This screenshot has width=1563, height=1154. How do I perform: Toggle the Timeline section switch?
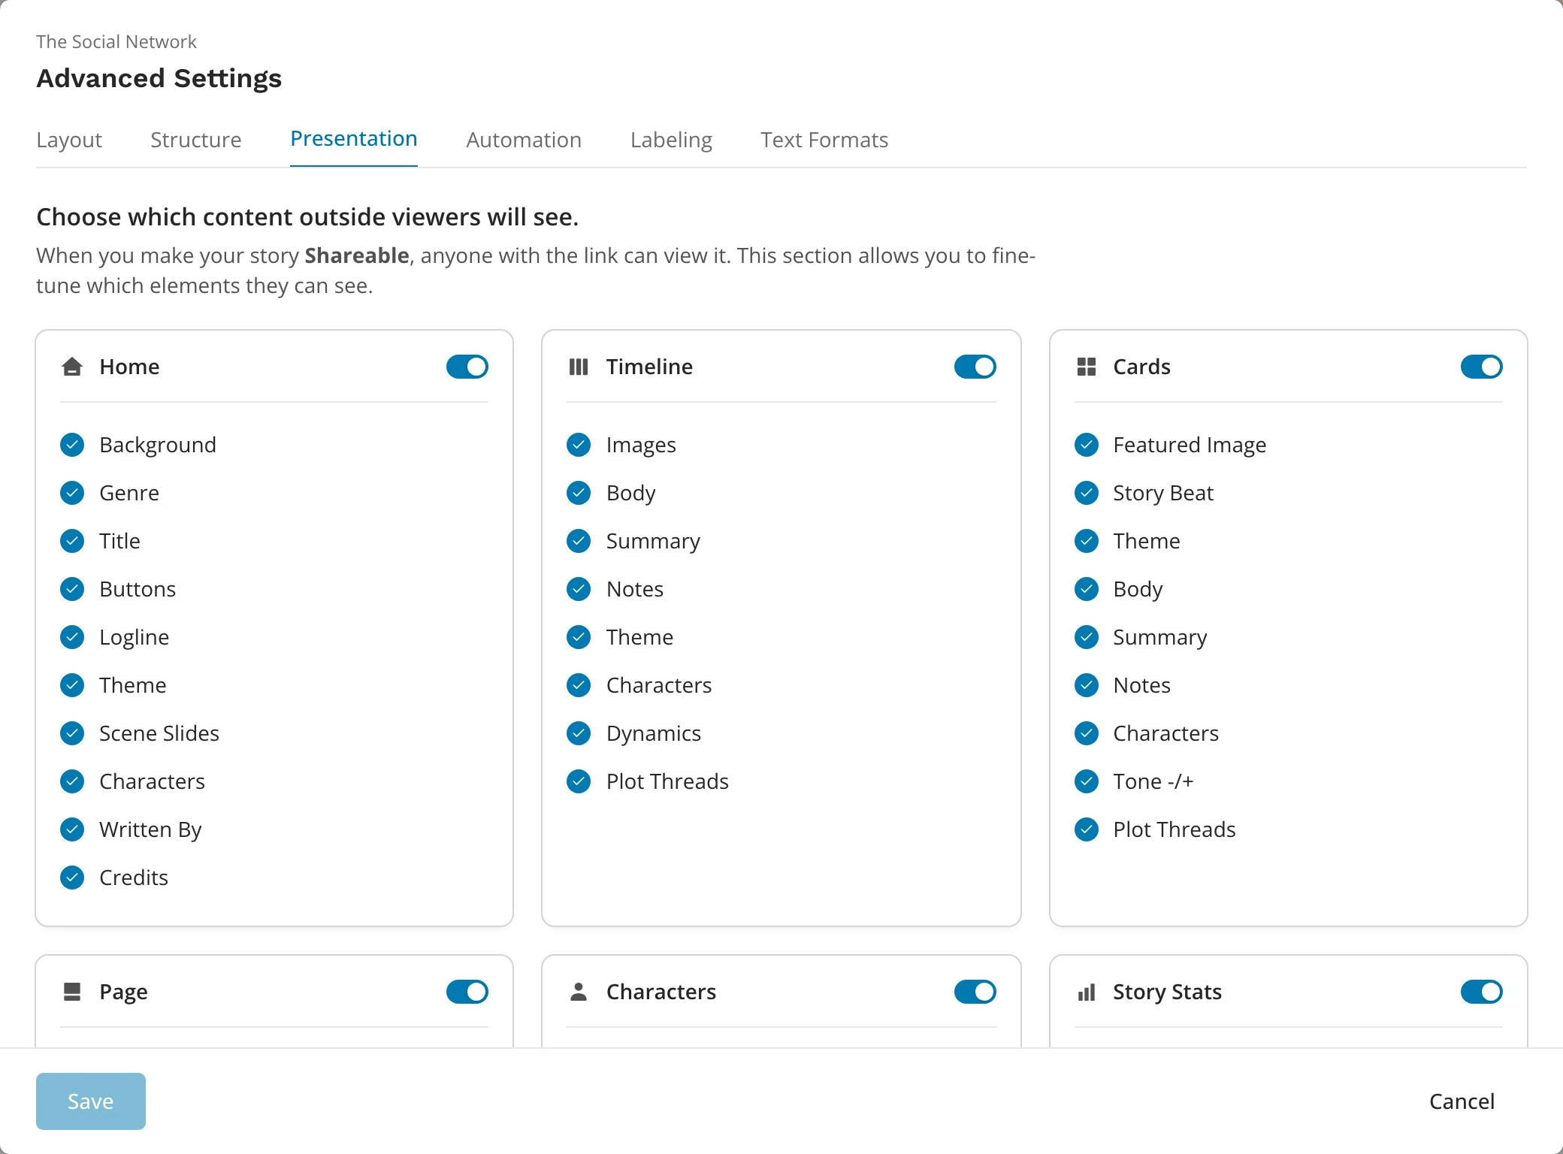click(x=975, y=367)
